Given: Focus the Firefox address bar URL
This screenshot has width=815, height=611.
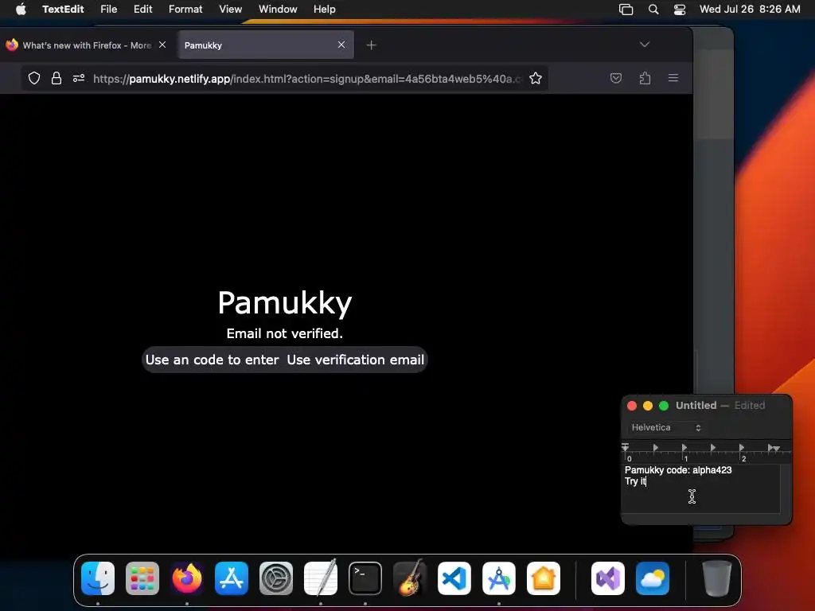Looking at the screenshot, I should pos(306,79).
